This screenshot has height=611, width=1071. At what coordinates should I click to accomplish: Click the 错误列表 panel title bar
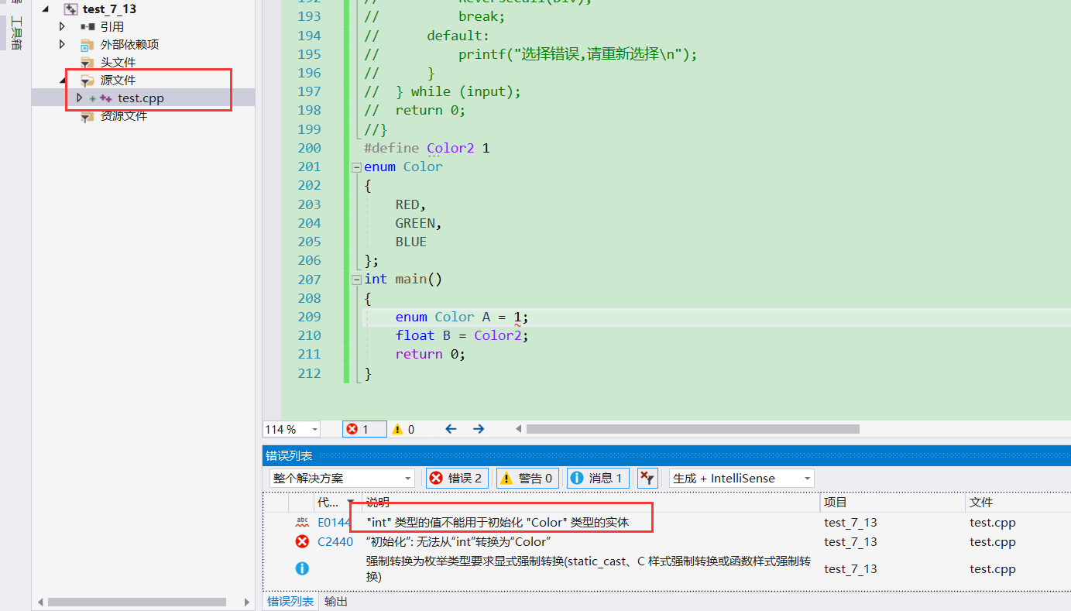(667, 455)
